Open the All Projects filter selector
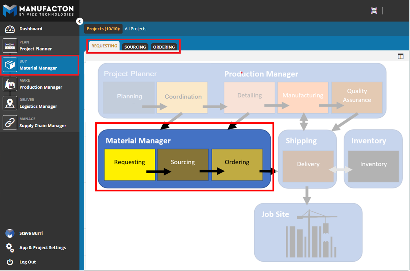 [x=135, y=29]
